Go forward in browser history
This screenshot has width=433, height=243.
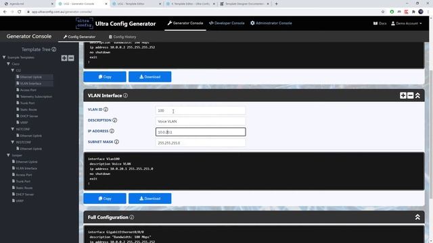click(12, 12)
